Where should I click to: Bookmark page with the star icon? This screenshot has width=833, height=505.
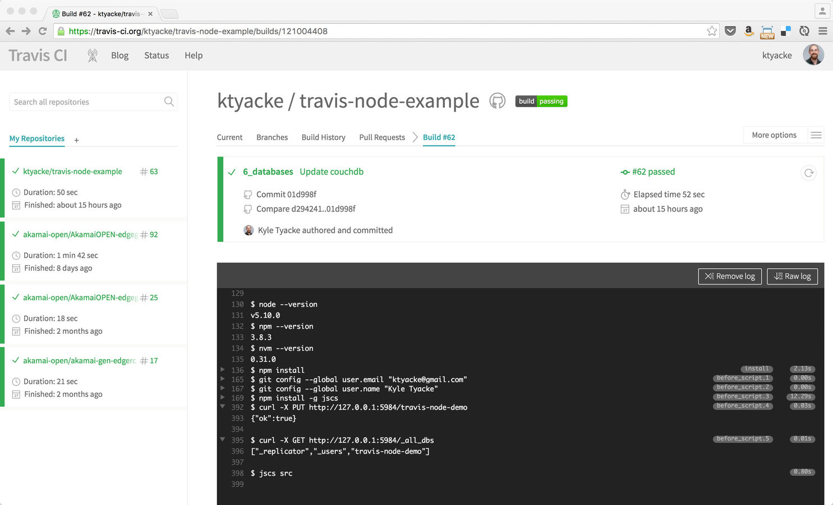point(712,31)
